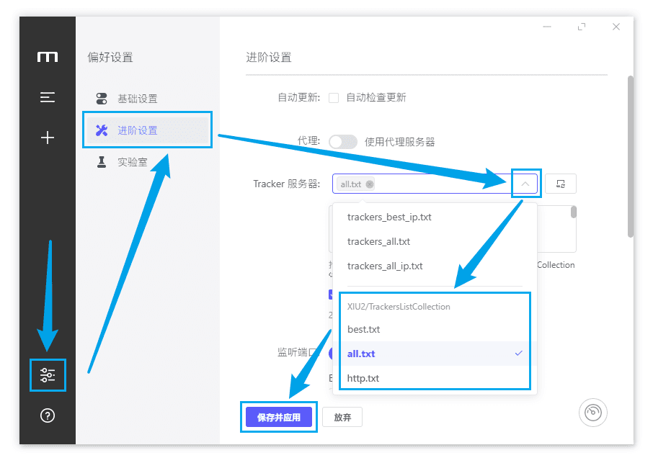Open the task list via hamburger icon

pos(47,97)
